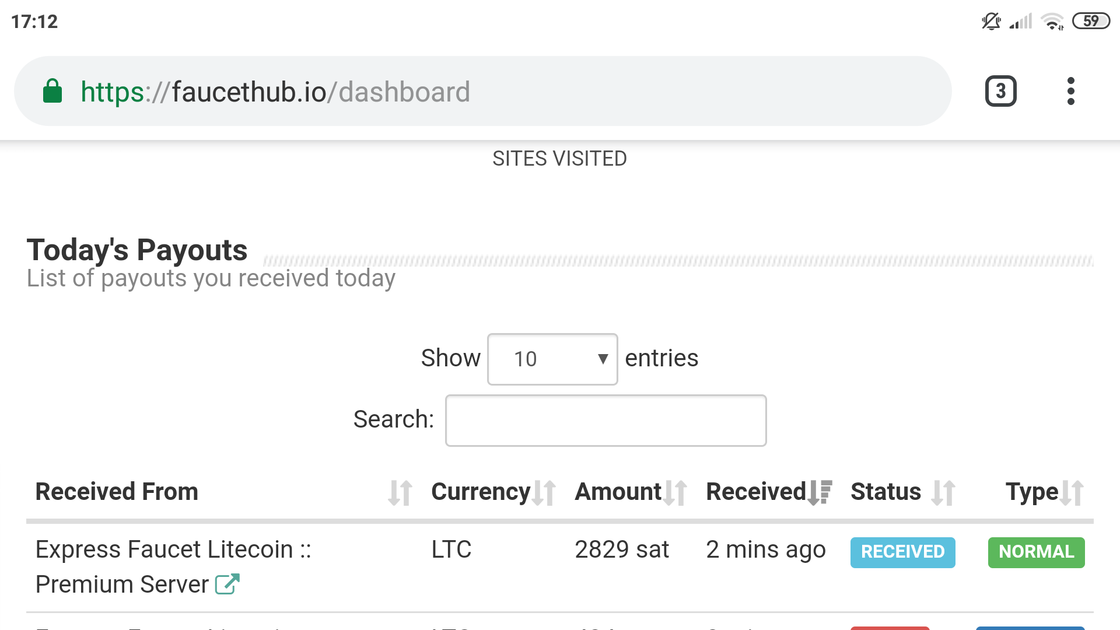Open the browser tab switcher showing 3

pos(1000,92)
